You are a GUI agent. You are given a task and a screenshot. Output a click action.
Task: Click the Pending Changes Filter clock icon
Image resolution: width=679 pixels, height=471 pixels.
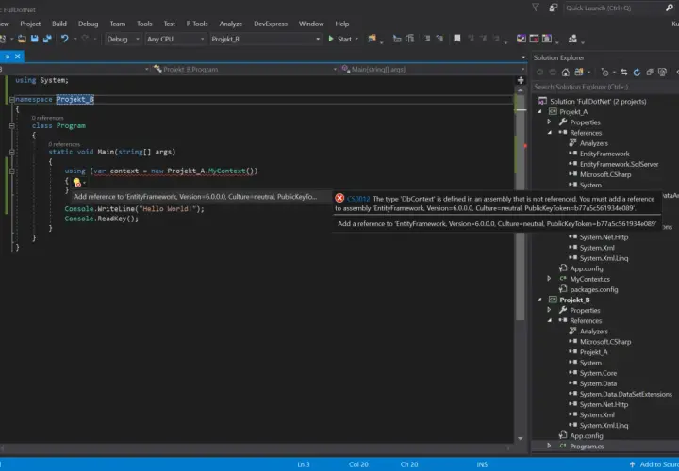click(x=604, y=73)
